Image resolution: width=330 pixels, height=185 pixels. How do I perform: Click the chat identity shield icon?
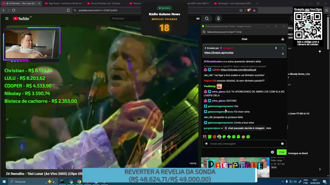(206, 144)
